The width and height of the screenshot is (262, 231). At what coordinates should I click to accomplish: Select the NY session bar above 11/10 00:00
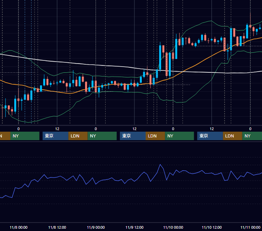tap(180, 136)
